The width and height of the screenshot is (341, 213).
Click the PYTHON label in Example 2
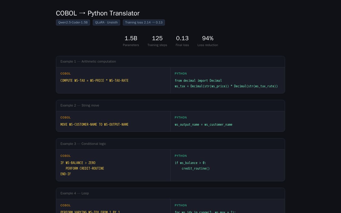(x=181, y=117)
